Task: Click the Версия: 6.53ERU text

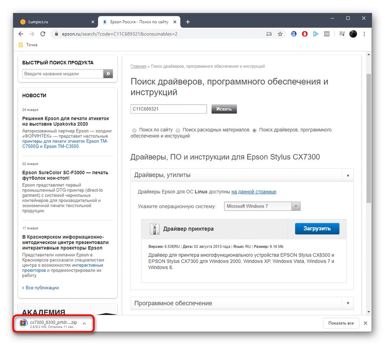Action: pos(164,246)
